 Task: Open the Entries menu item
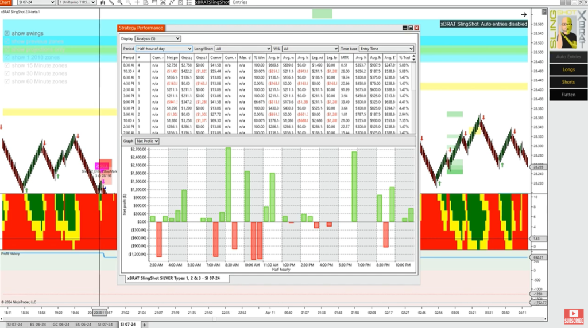pos(240,2)
